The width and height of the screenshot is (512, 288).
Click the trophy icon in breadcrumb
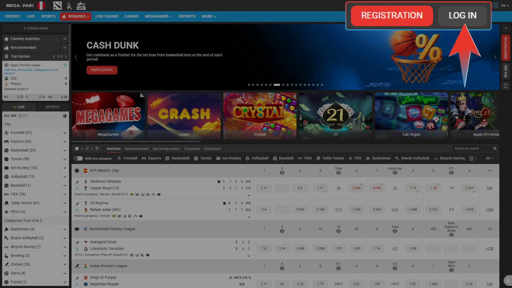97,149
